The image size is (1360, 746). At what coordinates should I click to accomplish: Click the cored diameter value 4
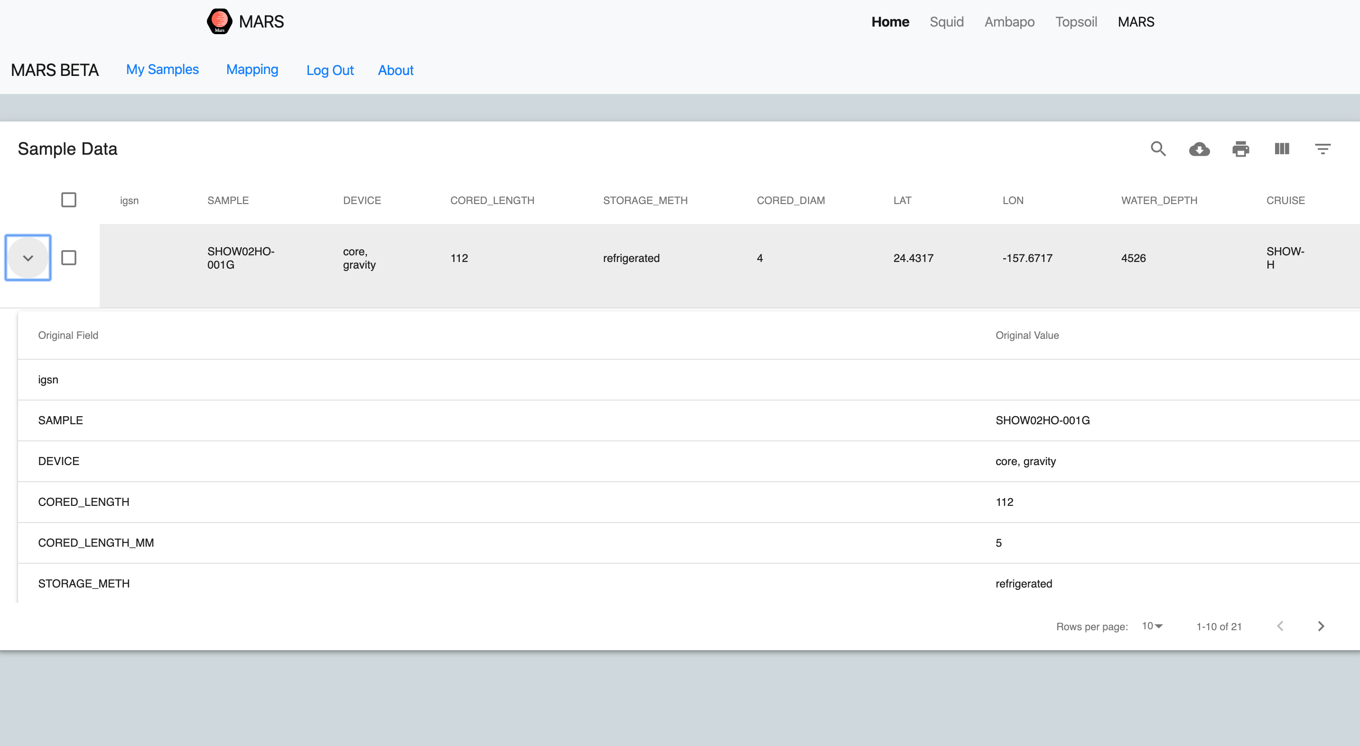coord(759,258)
